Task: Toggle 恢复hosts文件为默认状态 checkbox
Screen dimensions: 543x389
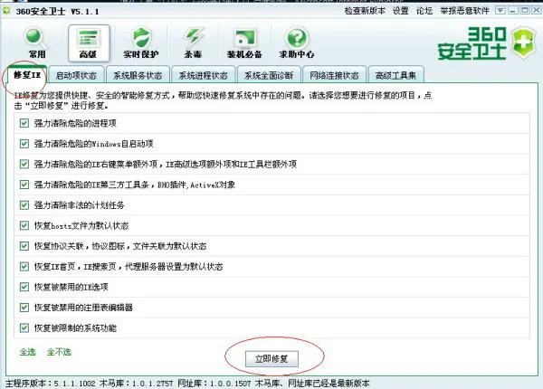Action: pos(24,224)
